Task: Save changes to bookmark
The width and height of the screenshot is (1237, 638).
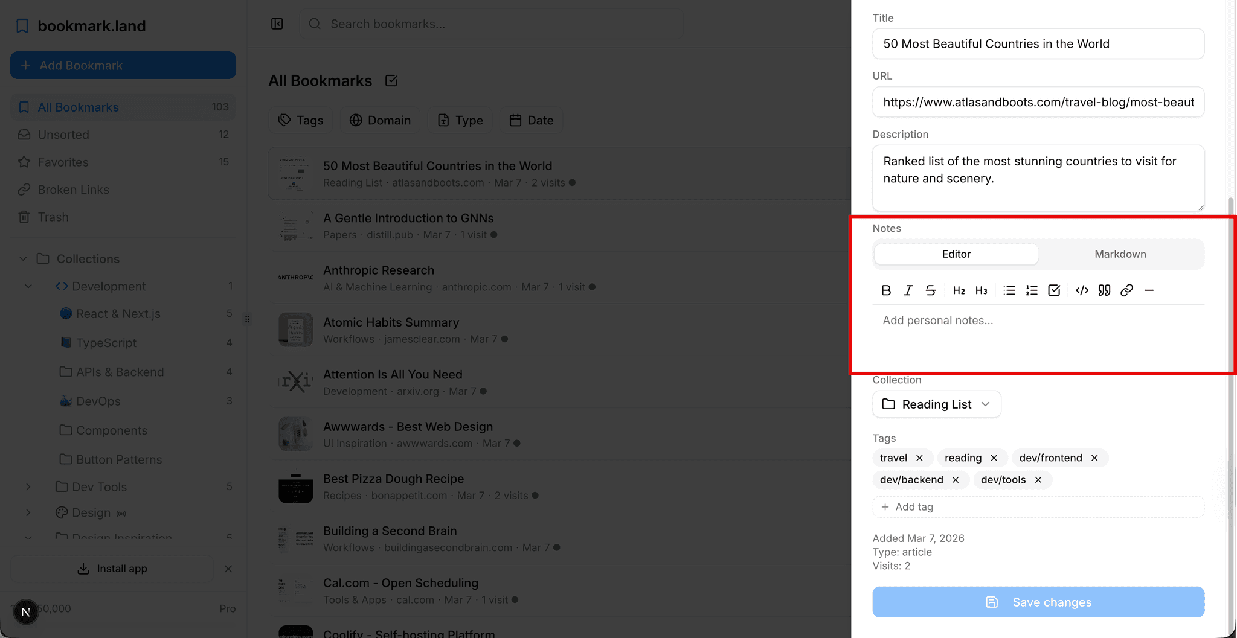Action: (1038, 602)
